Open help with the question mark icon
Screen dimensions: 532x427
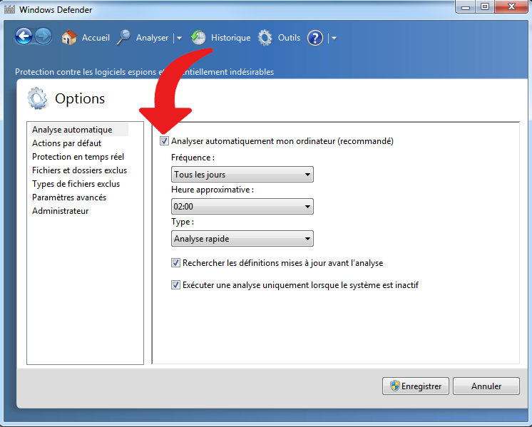pyautogui.click(x=315, y=38)
